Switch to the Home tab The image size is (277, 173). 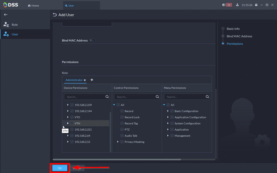(33, 6)
